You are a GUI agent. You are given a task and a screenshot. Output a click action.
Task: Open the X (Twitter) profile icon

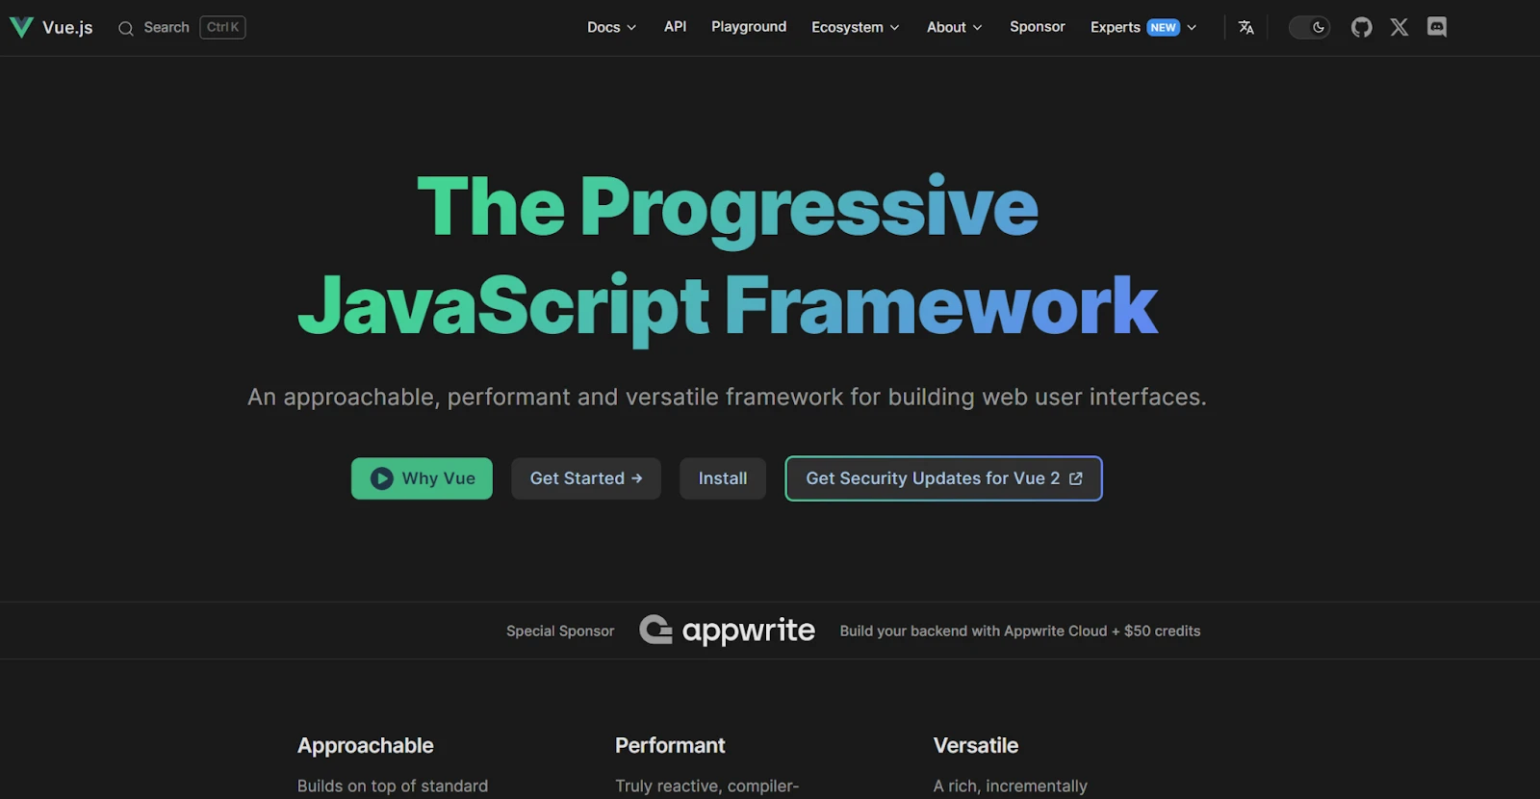point(1399,27)
